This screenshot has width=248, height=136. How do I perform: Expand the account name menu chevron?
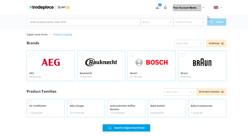(x=203, y=7)
